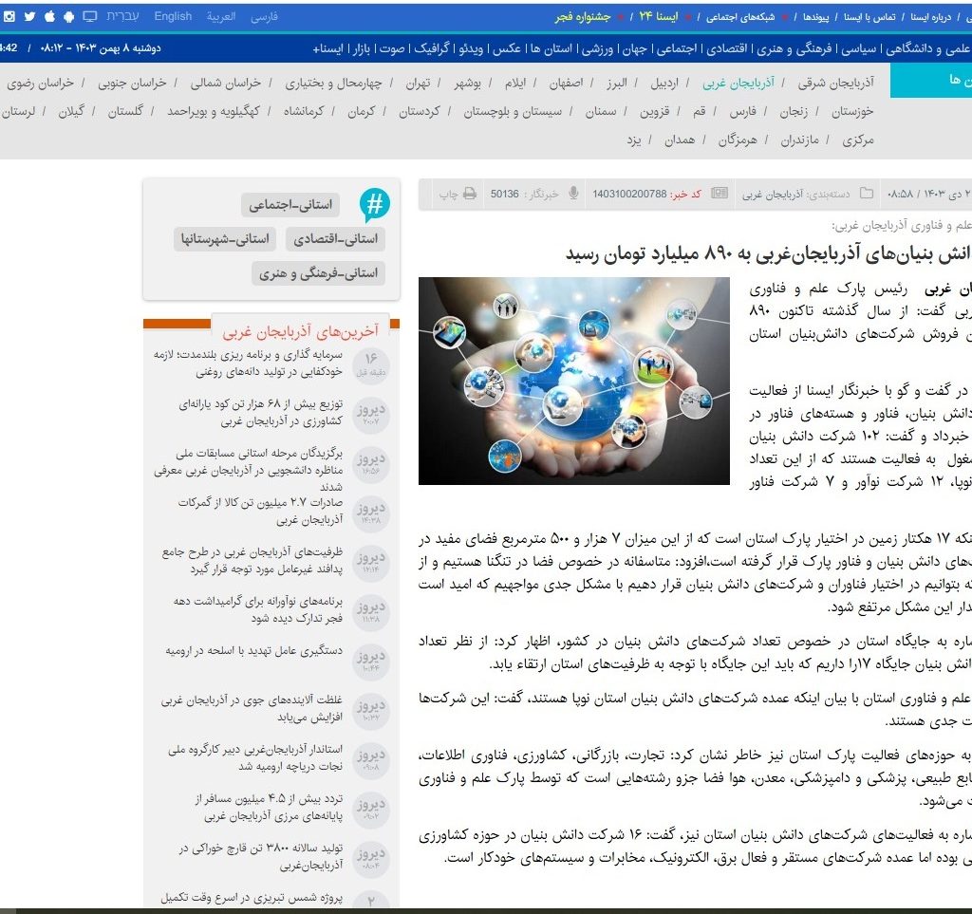Switch site language to English

173,17
